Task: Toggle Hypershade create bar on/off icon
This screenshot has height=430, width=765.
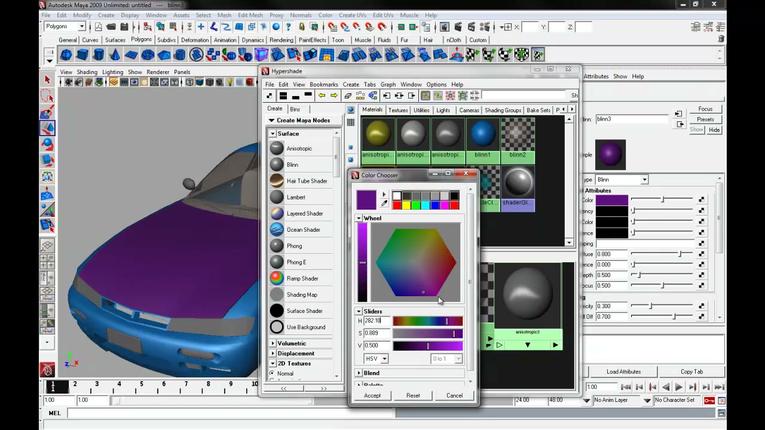Action: [x=270, y=96]
